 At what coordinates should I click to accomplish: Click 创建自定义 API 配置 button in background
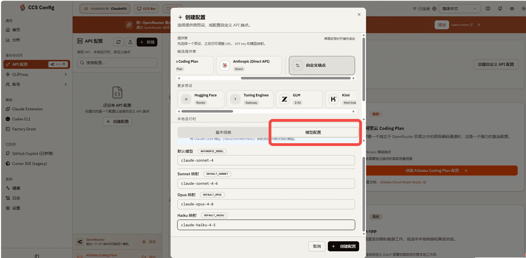pyautogui.click(x=496, y=64)
